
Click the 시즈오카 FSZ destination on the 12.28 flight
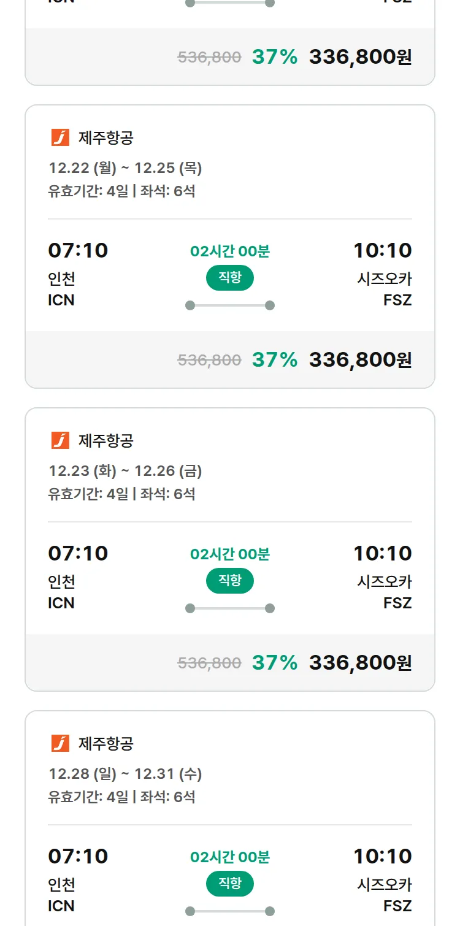pos(385,895)
